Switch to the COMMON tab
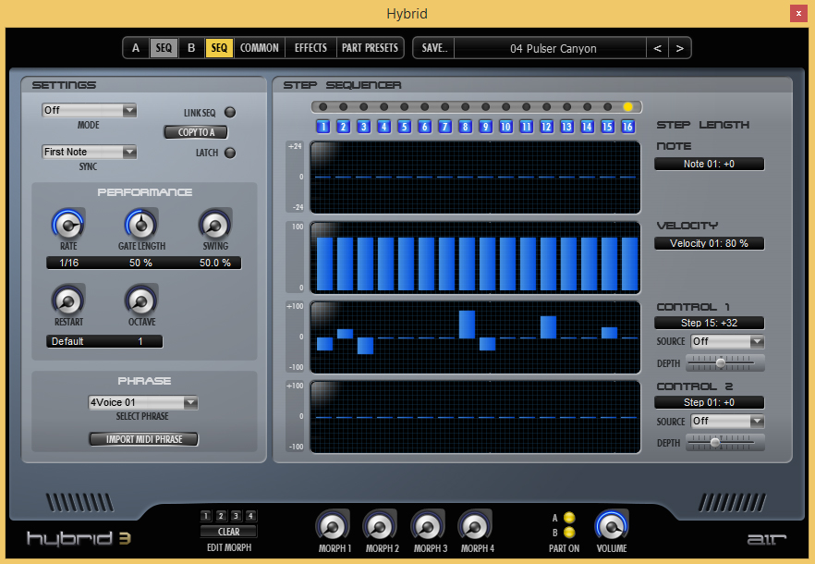Viewport: 815px width, 564px height. click(259, 47)
